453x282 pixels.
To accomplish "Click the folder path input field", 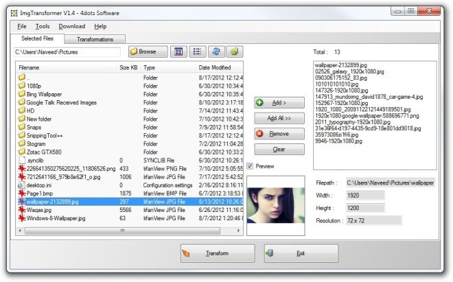I will 68,51.
